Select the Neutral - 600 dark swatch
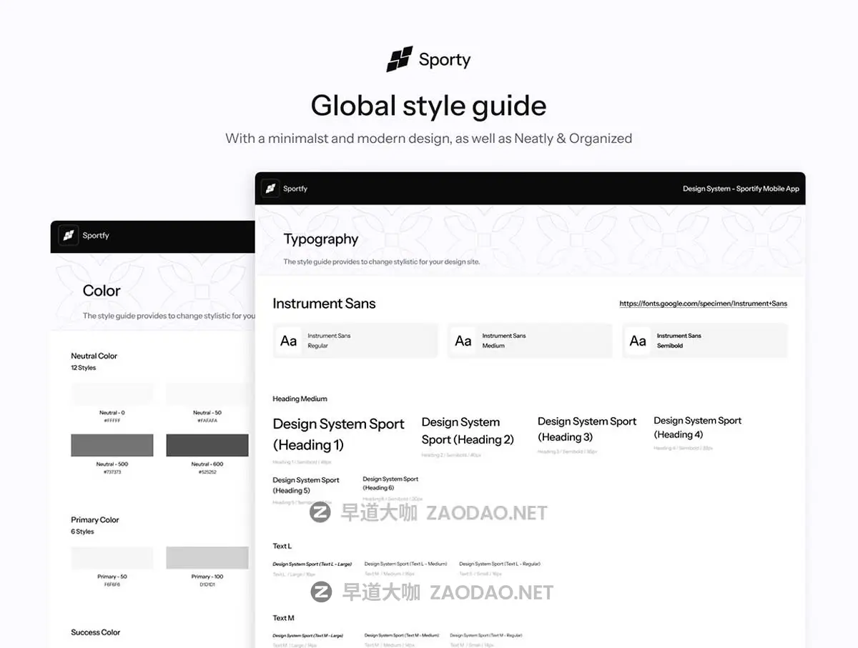 pos(207,444)
